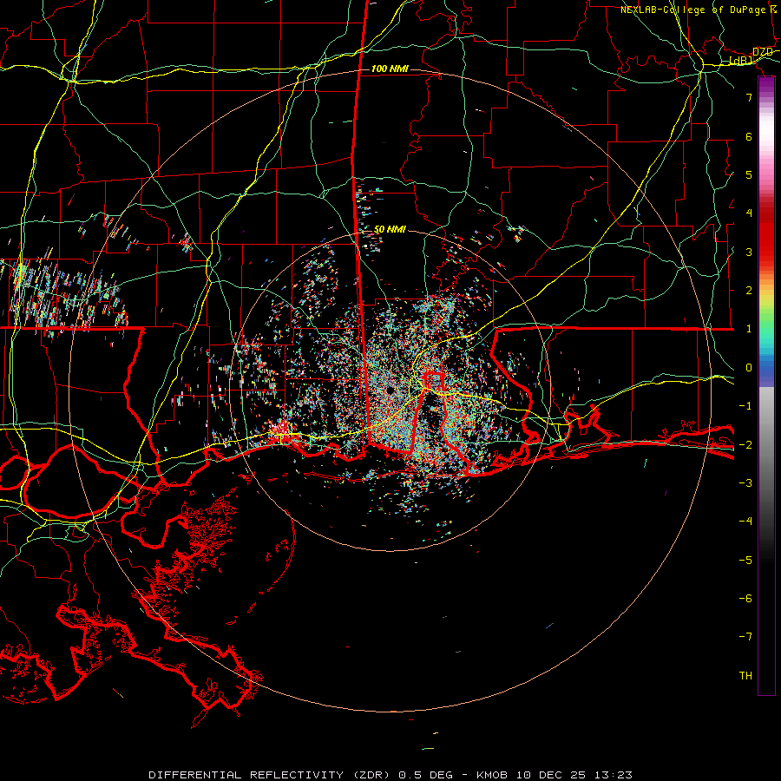Click the "-7" value on the color scale
This screenshot has width=781, height=781.
pos(745,637)
